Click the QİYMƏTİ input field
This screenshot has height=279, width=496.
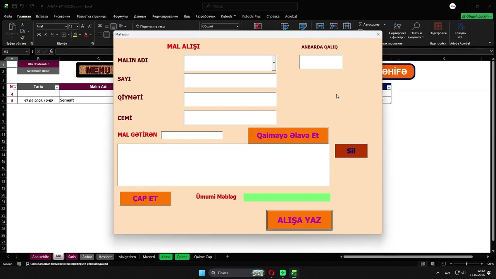pyautogui.click(x=230, y=99)
